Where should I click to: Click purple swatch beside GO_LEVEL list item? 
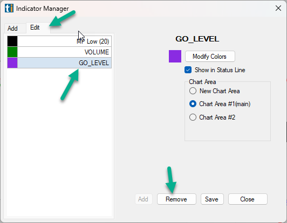(x=12, y=62)
